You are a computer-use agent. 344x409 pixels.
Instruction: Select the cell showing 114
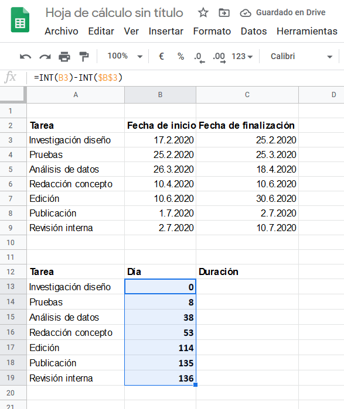(x=160, y=348)
